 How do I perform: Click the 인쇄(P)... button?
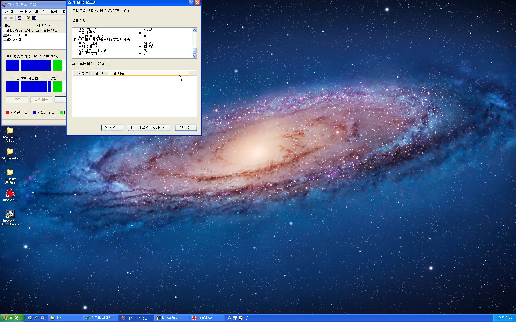[112, 128]
